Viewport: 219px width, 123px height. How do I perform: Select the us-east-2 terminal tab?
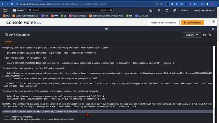(x=9, y=42)
